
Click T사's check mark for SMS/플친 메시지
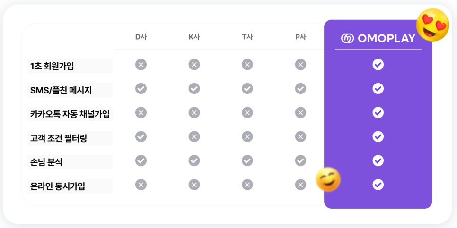(247, 88)
